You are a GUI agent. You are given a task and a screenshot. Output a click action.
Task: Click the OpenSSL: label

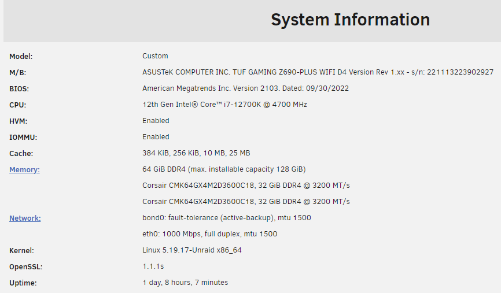click(x=26, y=267)
